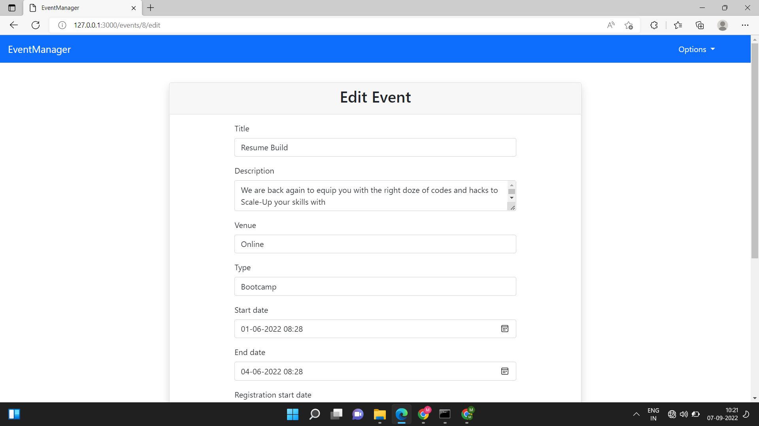Open browser Settings and more menu
The width and height of the screenshot is (759, 426).
(x=745, y=25)
